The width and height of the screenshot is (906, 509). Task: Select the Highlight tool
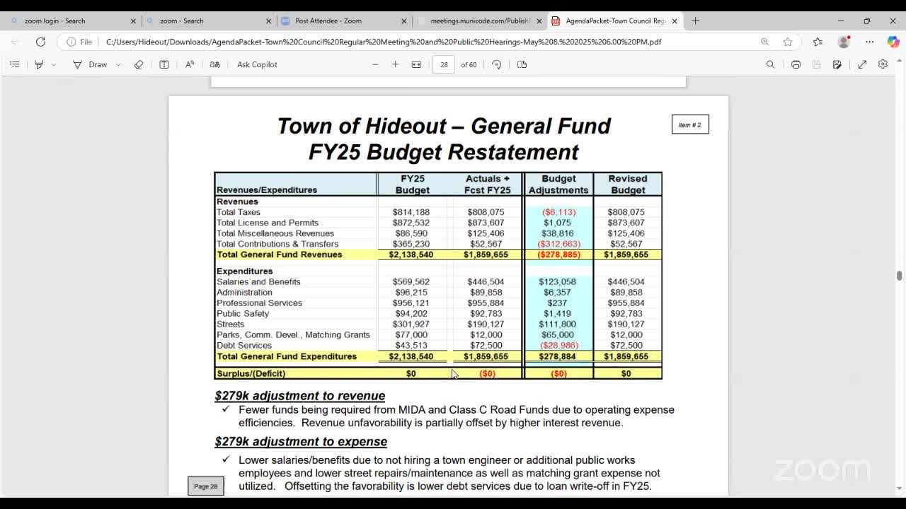(x=39, y=64)
